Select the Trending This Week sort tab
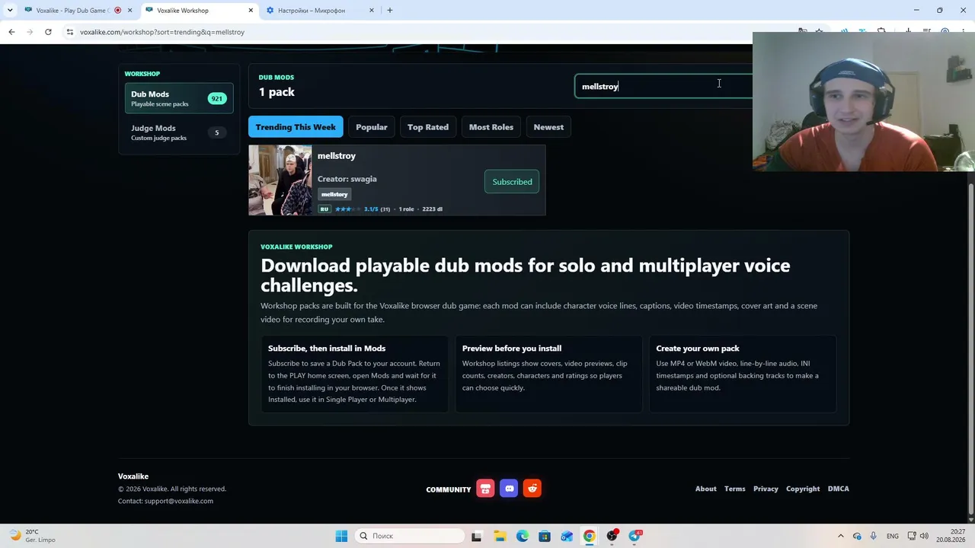Screen dimensions: 975x548 (296, 127)
